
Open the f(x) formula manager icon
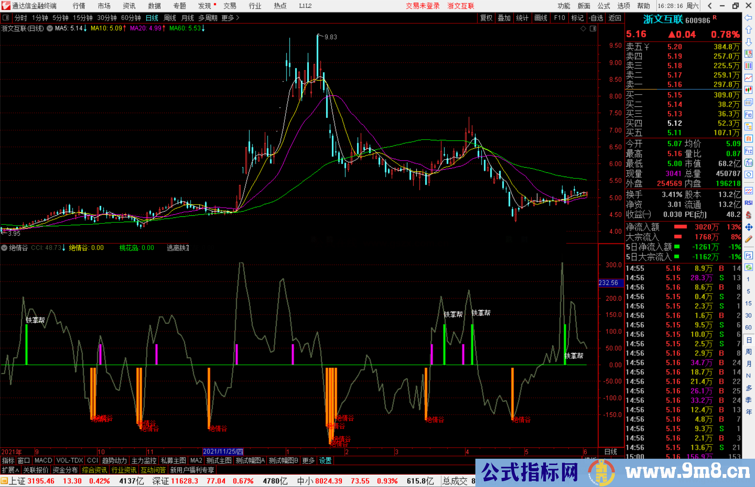[748, 163]
